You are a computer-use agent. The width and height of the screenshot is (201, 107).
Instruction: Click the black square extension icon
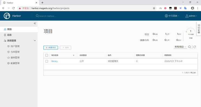pyautogui.click(x=170, y=8)
